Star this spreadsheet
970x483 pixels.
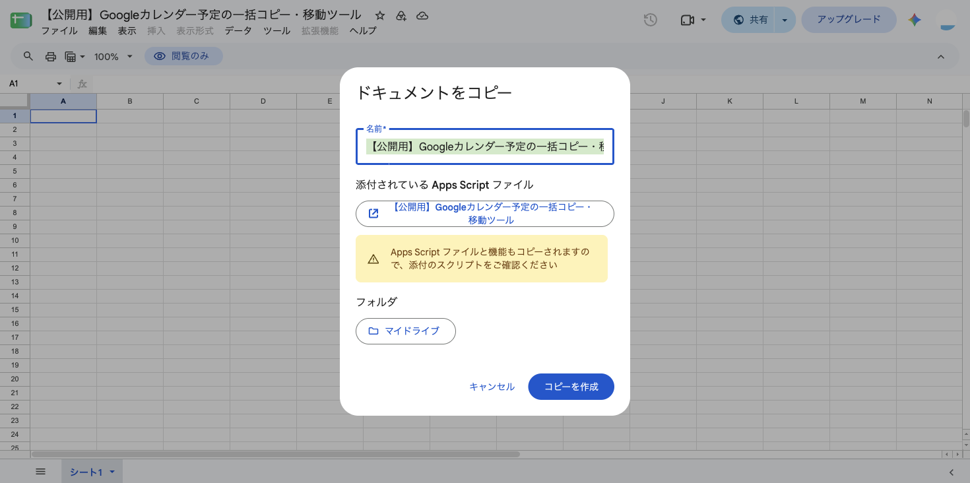[380, 15]
